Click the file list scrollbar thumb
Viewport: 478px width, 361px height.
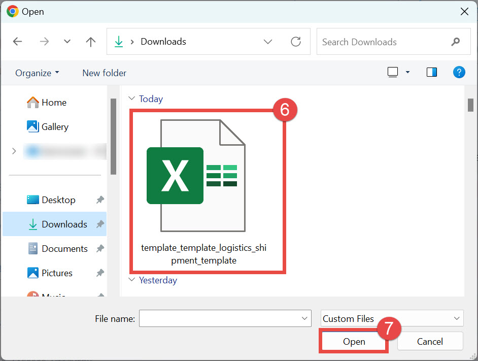471,105
